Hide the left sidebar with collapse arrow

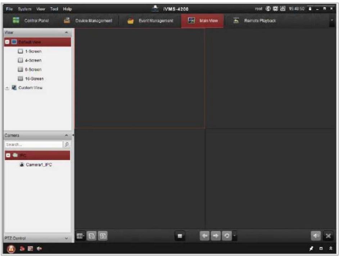click(73, 135)
